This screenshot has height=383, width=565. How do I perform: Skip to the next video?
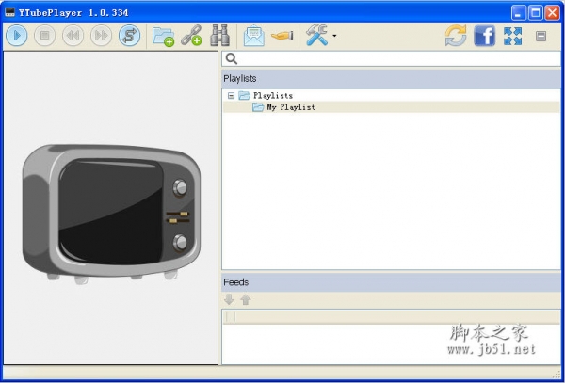coord(102,35)
